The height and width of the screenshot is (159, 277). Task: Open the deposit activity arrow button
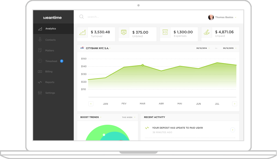[233, 130]
